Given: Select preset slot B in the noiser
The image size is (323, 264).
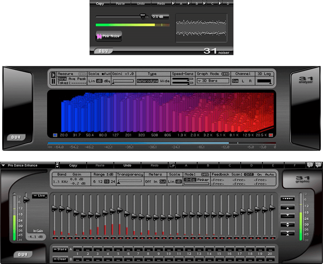Looking at the screenshot, I should point(197,4).
